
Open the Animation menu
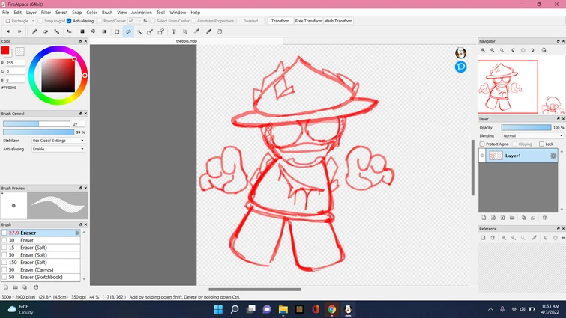(142, 13)
